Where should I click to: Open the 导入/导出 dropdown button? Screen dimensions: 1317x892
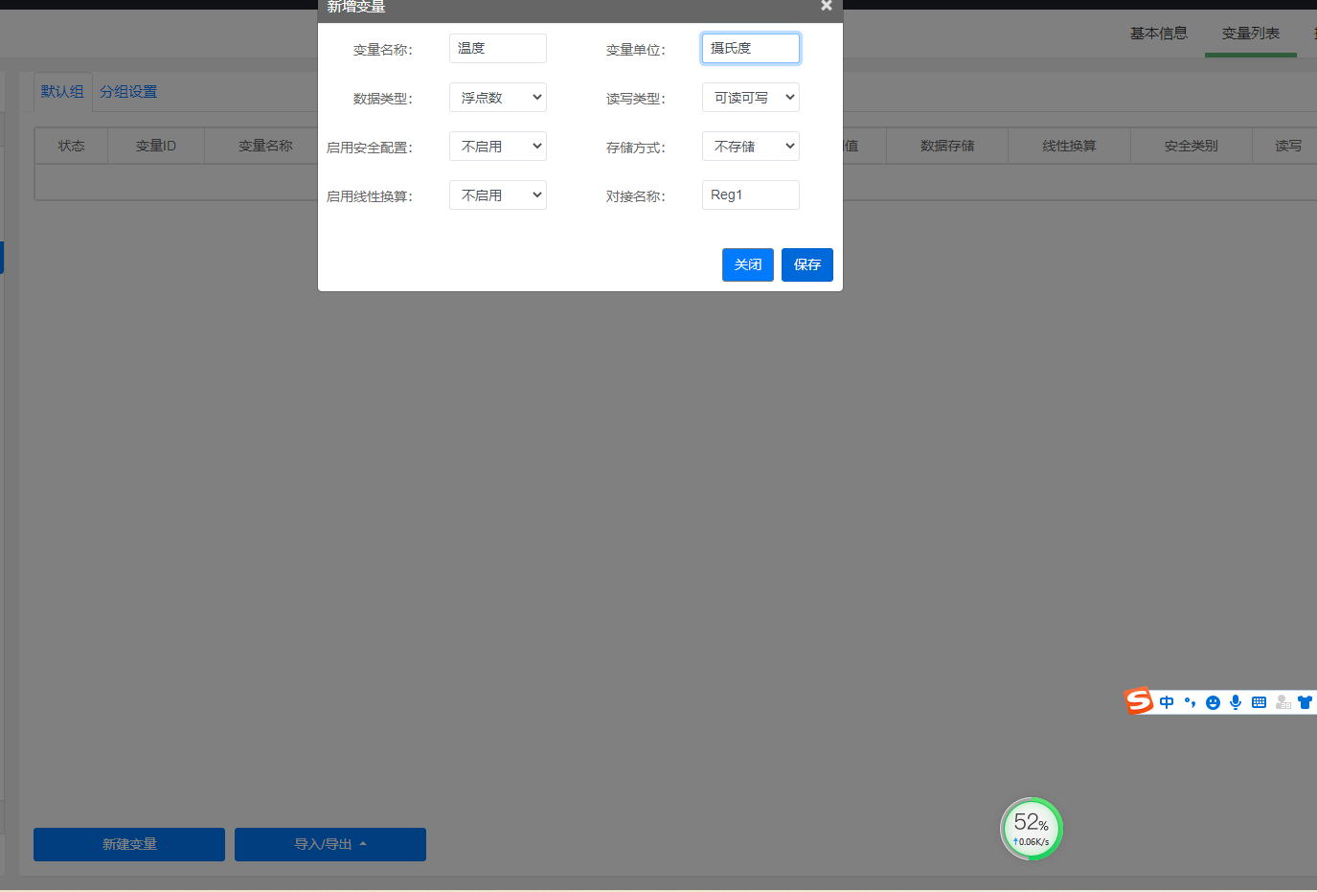(x=330, y=844)
